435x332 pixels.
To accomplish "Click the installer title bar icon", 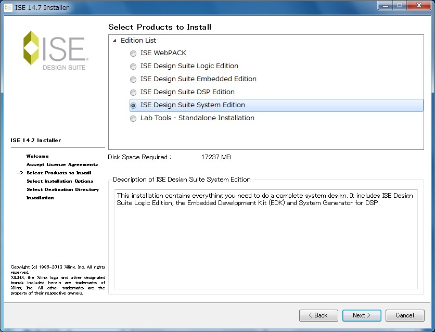I will [8, 7].
